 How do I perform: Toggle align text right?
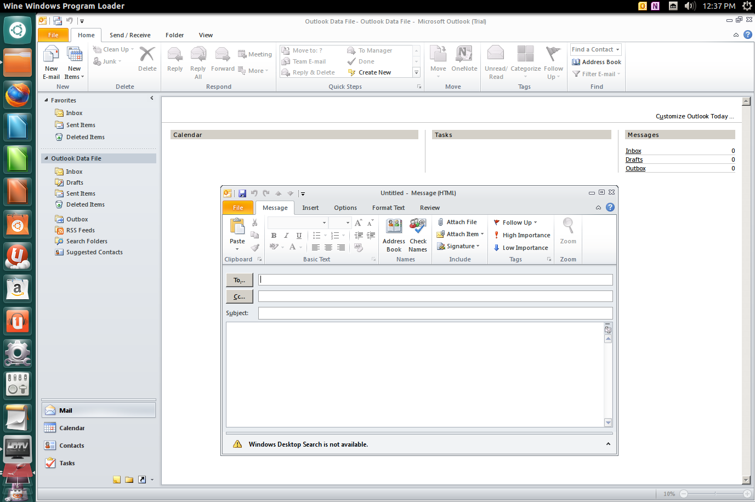coord(341,248)
